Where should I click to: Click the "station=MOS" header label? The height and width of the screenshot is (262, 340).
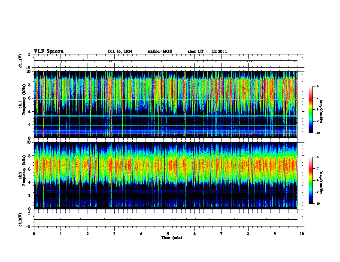point(160,51)
